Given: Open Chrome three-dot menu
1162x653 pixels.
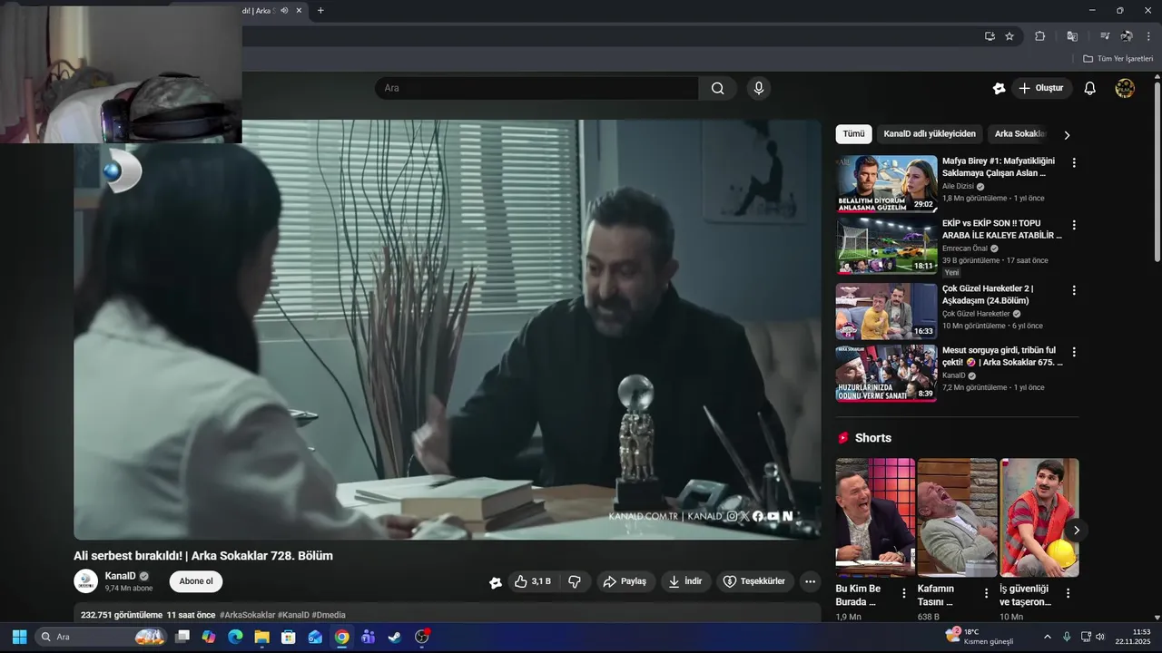Looking at the screenshot, I should 1148,36.
